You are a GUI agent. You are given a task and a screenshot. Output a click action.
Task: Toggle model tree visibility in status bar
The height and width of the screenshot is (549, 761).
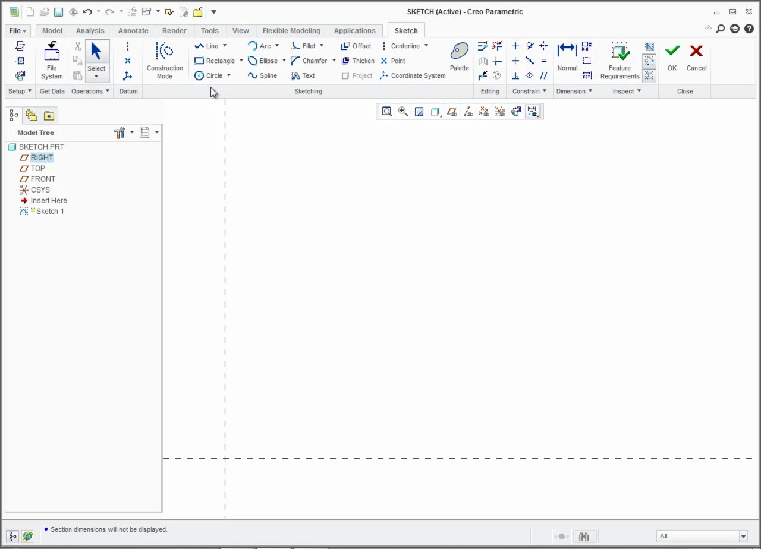(12, 537)
